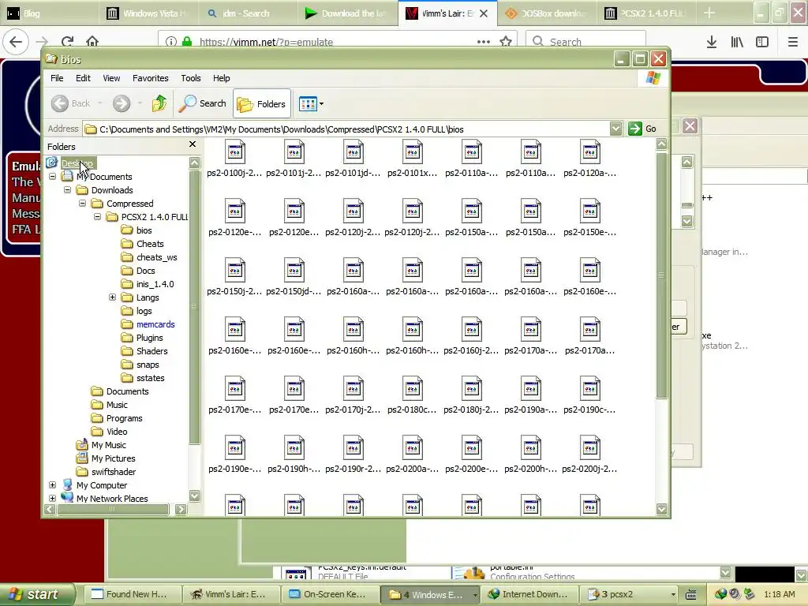
Task: Open the browser Downloads arrow icon
Action: click(x=712, y=42)
